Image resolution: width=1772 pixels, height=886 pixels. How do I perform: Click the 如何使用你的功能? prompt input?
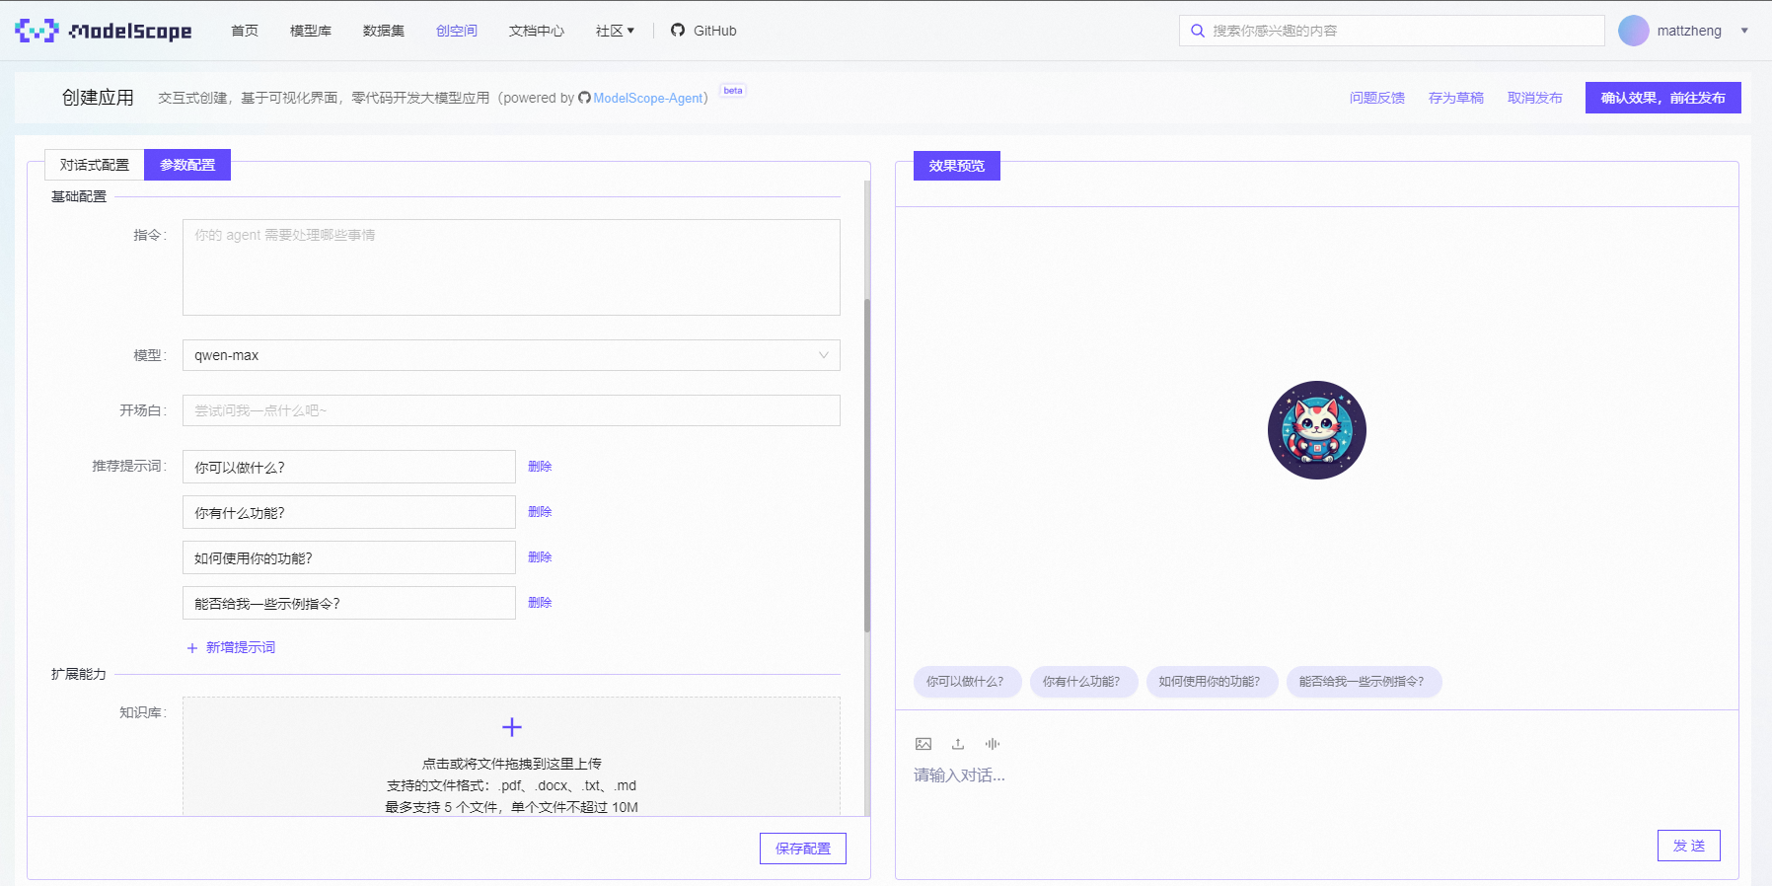[349, 557]
